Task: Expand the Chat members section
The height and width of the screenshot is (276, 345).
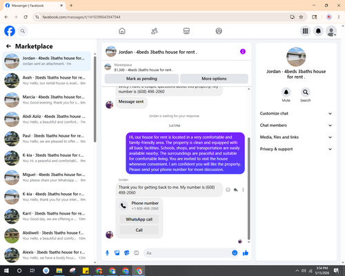Action: click(296, 126)
